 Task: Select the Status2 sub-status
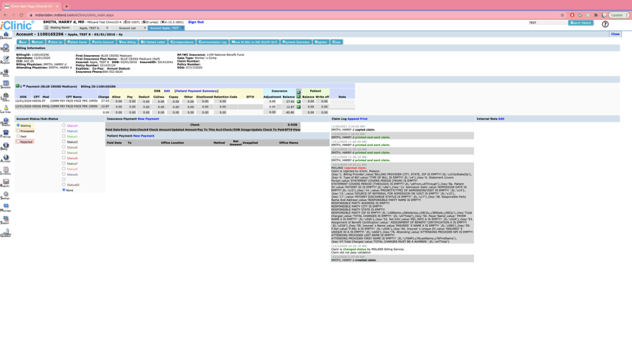[x=64, y=131]
